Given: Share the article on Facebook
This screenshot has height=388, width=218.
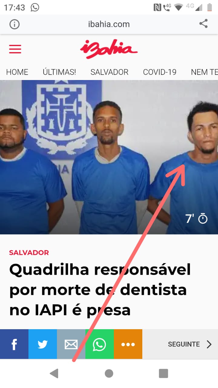Looking at the screenshot, I should point(14,344).
